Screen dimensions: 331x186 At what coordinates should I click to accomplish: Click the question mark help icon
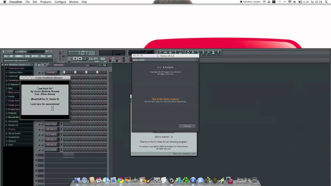point(218,52)
